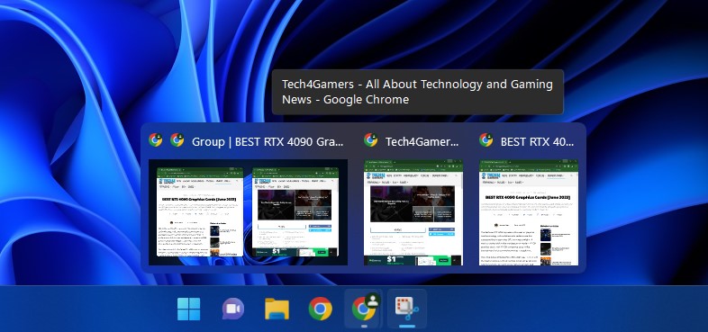This screenshot has width=708, height=332.
Task: Click the Chrome taskbar icon with profile badge
Action: click(365, 309)
